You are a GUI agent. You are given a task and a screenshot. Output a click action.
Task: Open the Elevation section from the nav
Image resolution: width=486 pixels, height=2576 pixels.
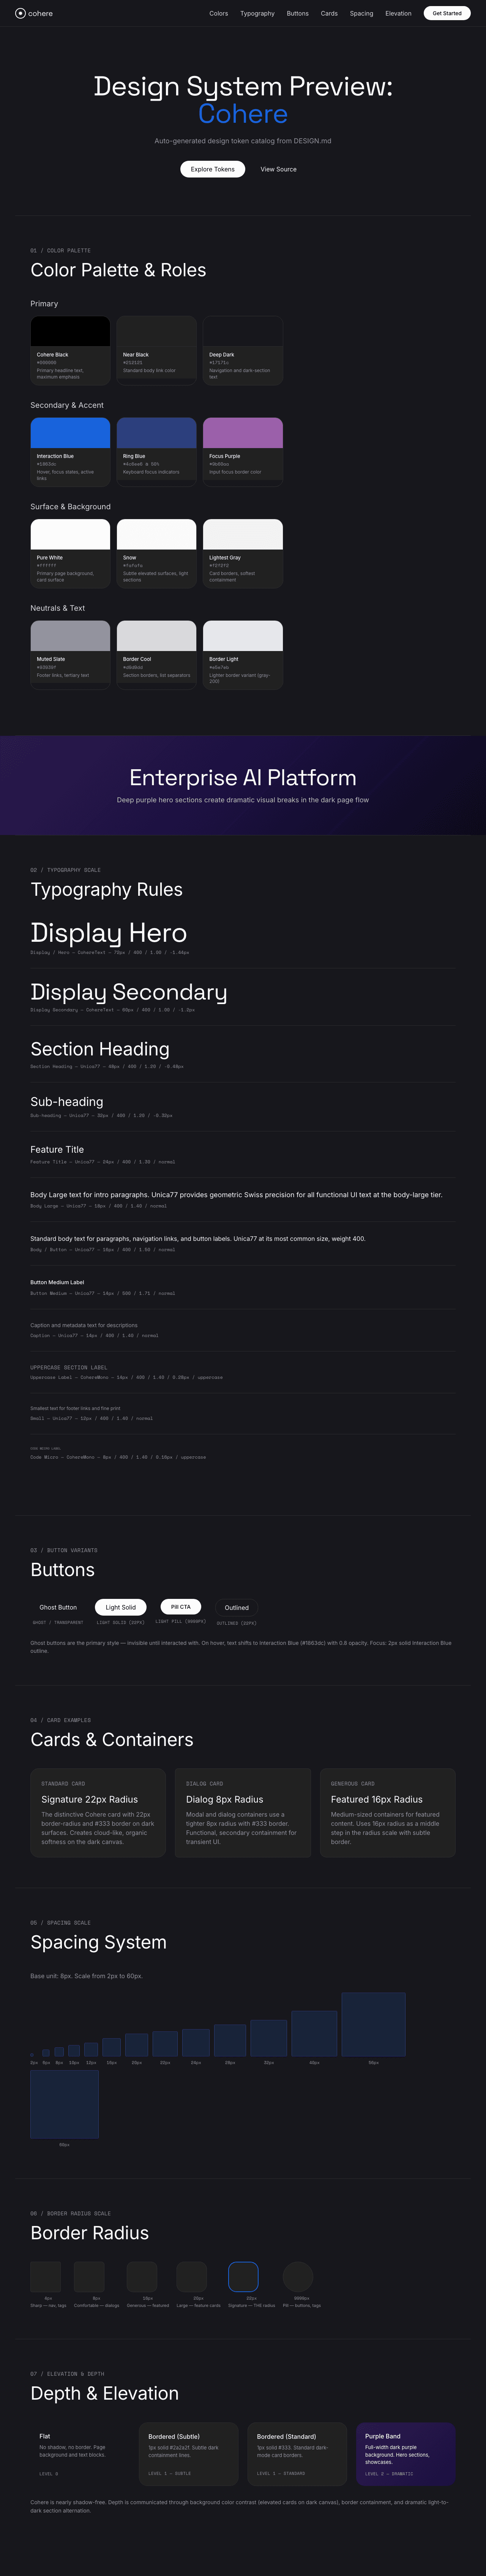pos(397,13)
